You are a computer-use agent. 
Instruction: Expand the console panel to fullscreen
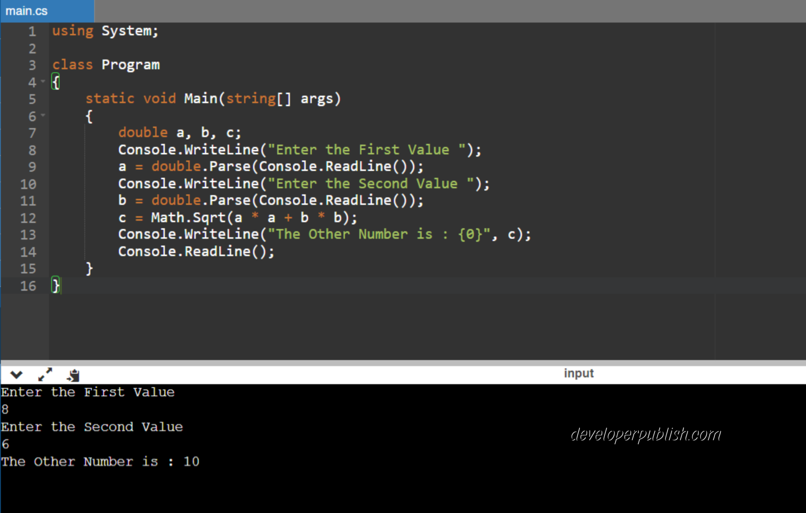pyautogui.click(x=45, y=374)
